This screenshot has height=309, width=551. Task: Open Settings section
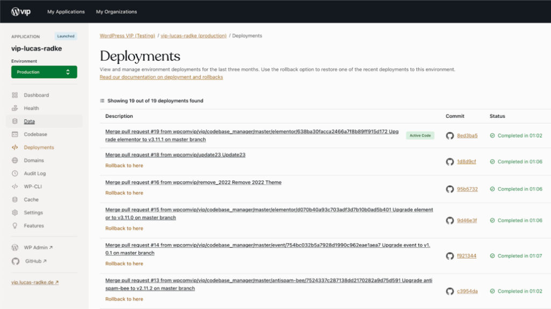33,212
